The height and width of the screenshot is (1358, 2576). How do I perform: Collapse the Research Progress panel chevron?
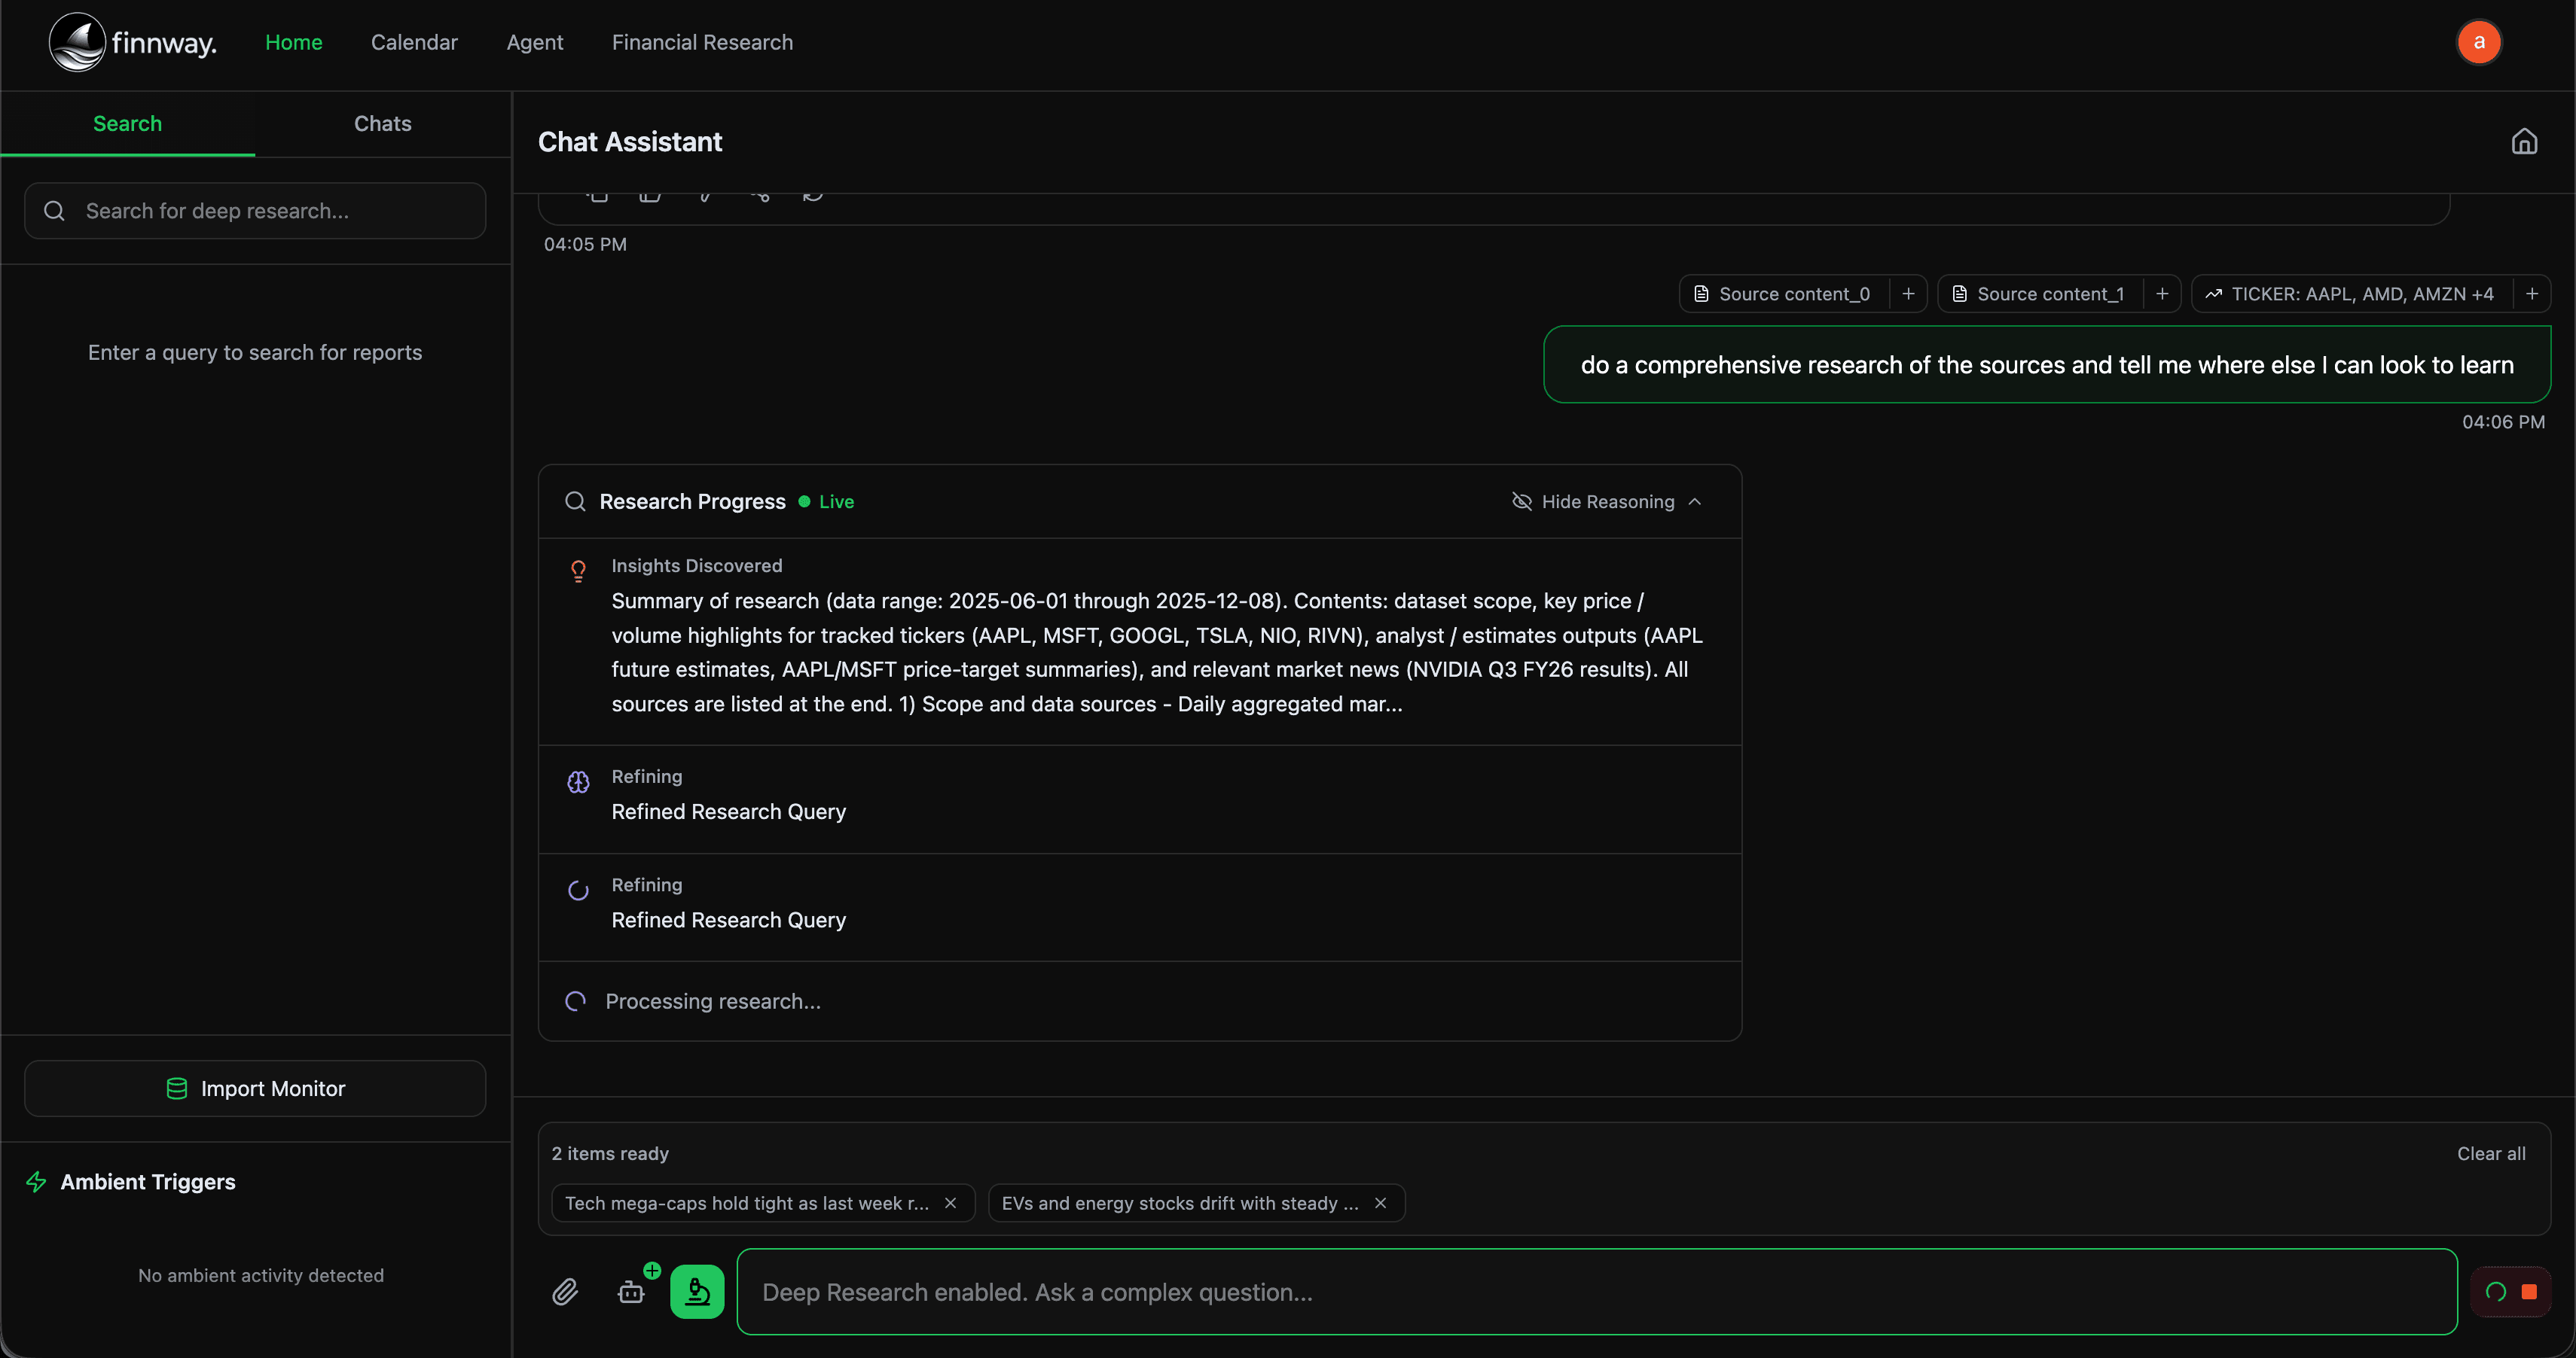(1695, 501)
